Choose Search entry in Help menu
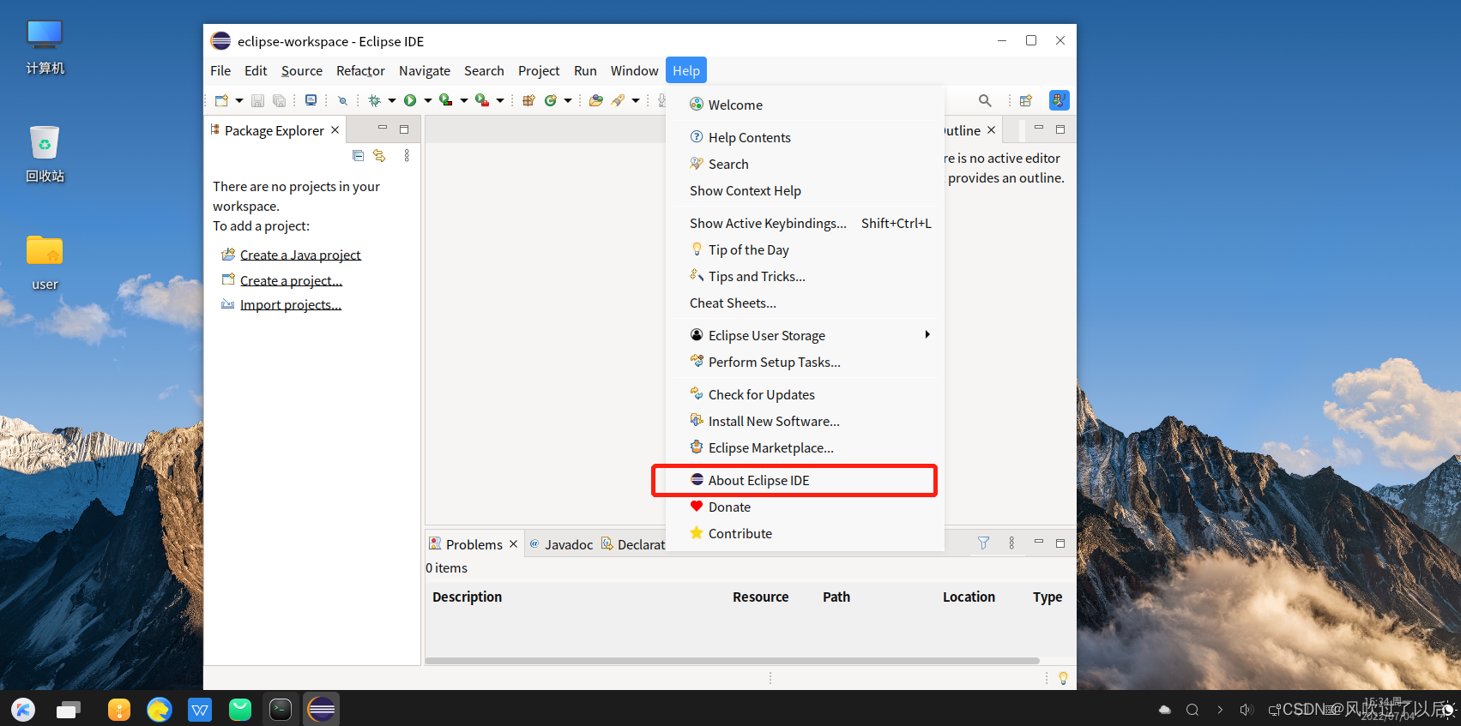 point(805,164)
